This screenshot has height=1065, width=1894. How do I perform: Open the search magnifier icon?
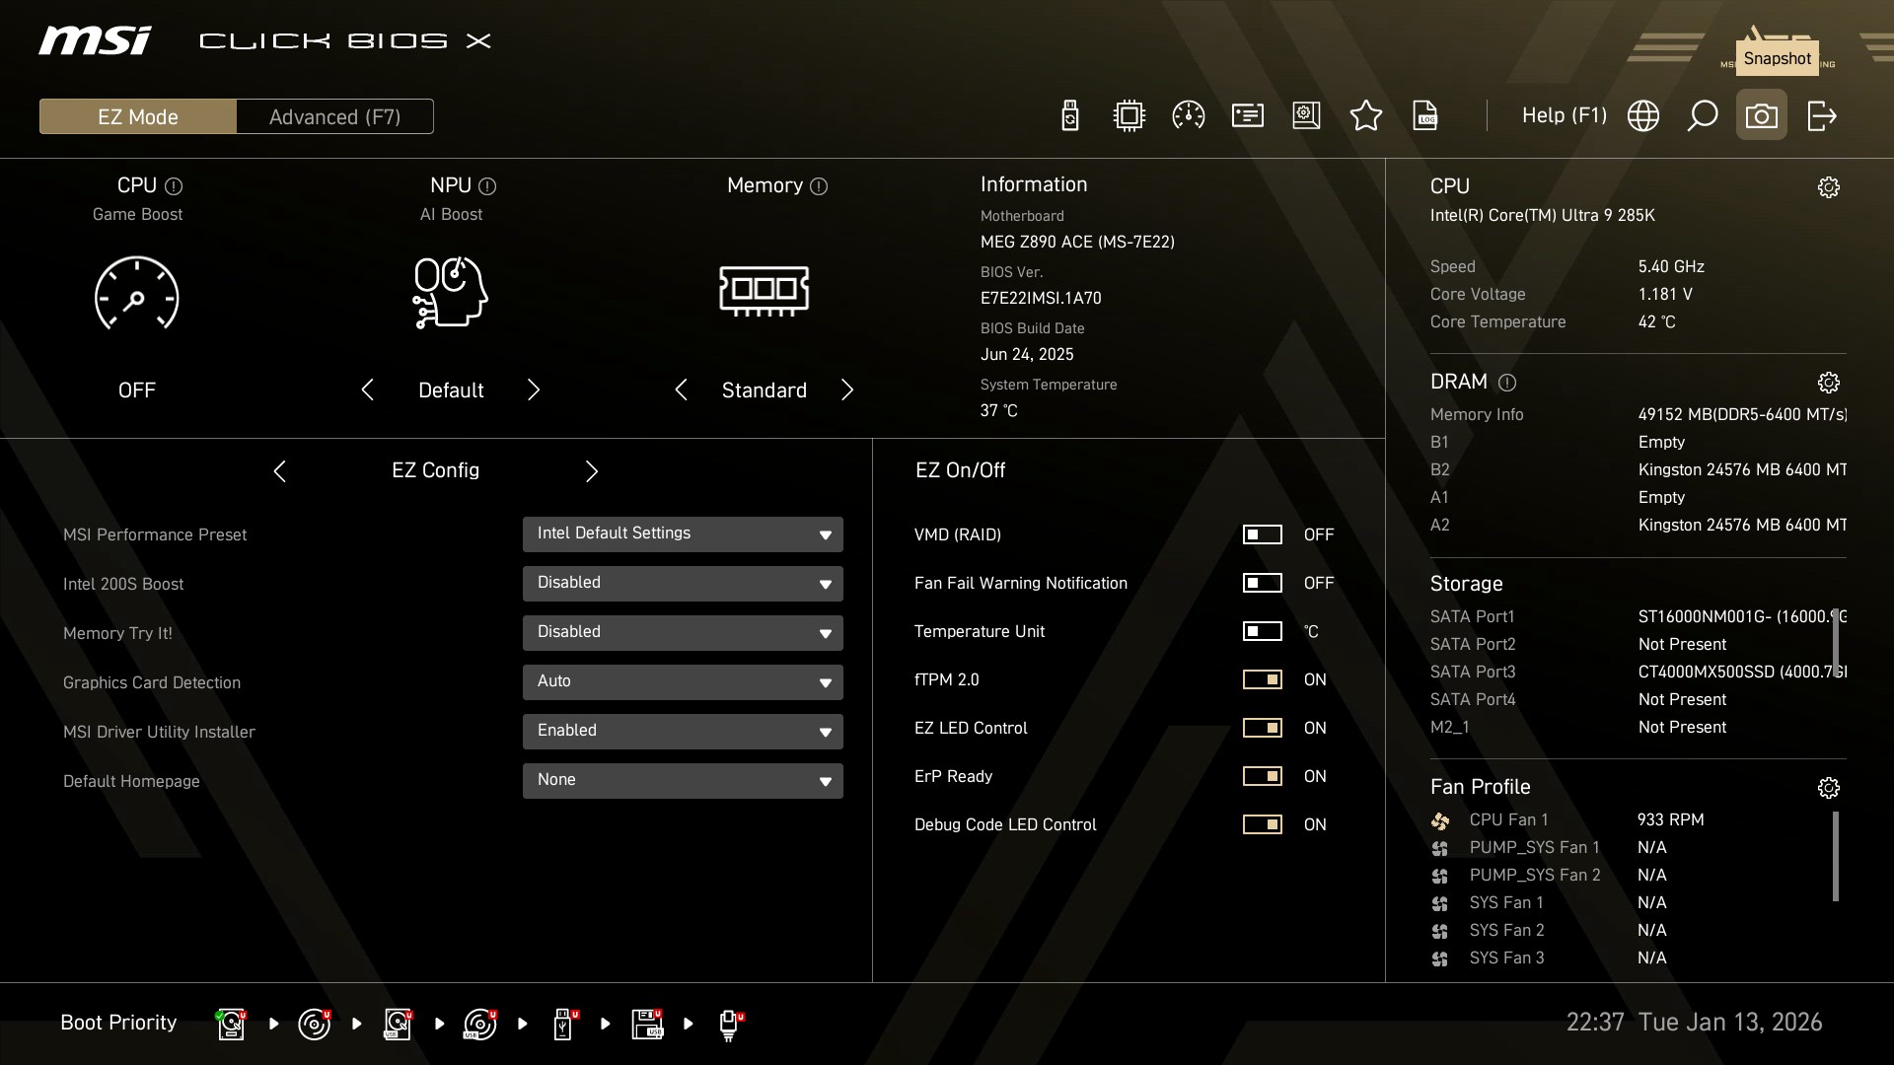(1702, 116)
